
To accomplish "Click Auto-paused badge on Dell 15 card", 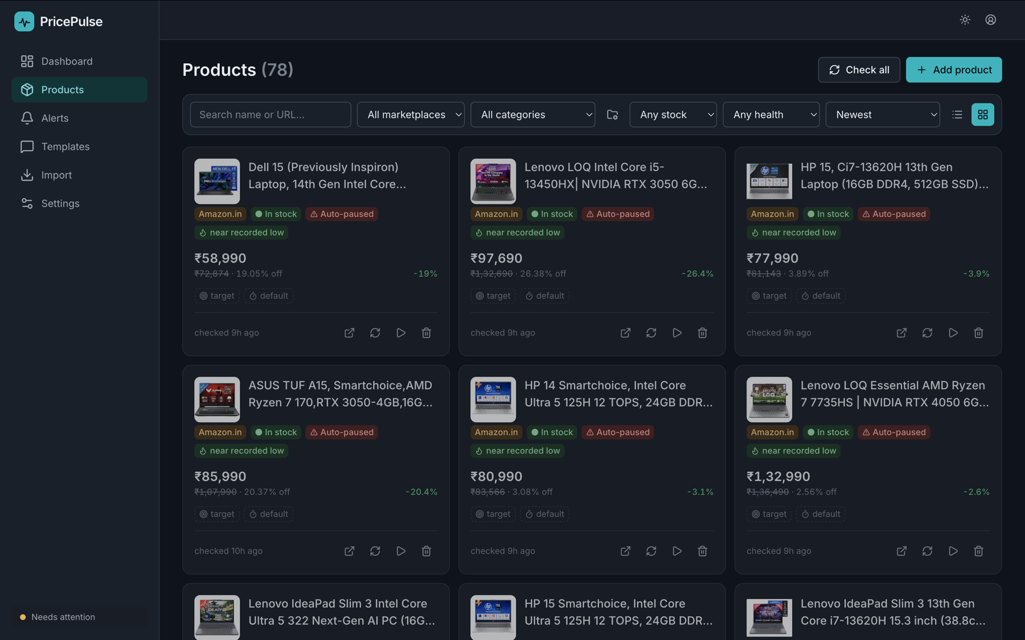I will pyautogui.click(x=342, y=214).
